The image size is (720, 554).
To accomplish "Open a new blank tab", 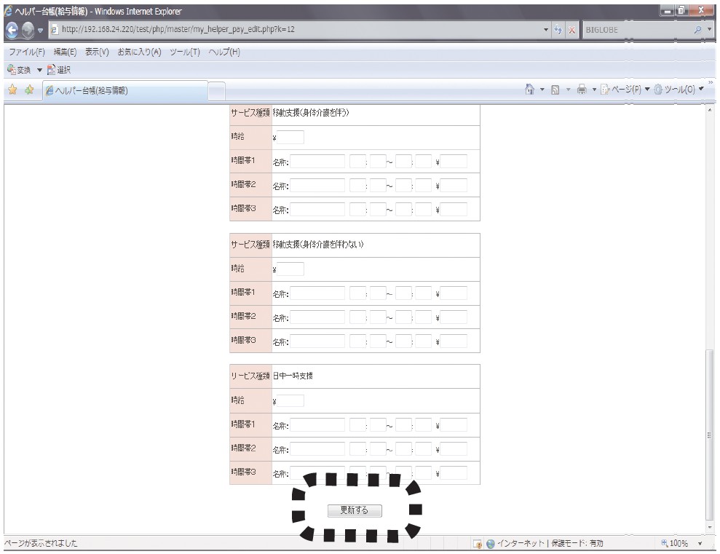I will pyautogui.click(x=217, y=91).
